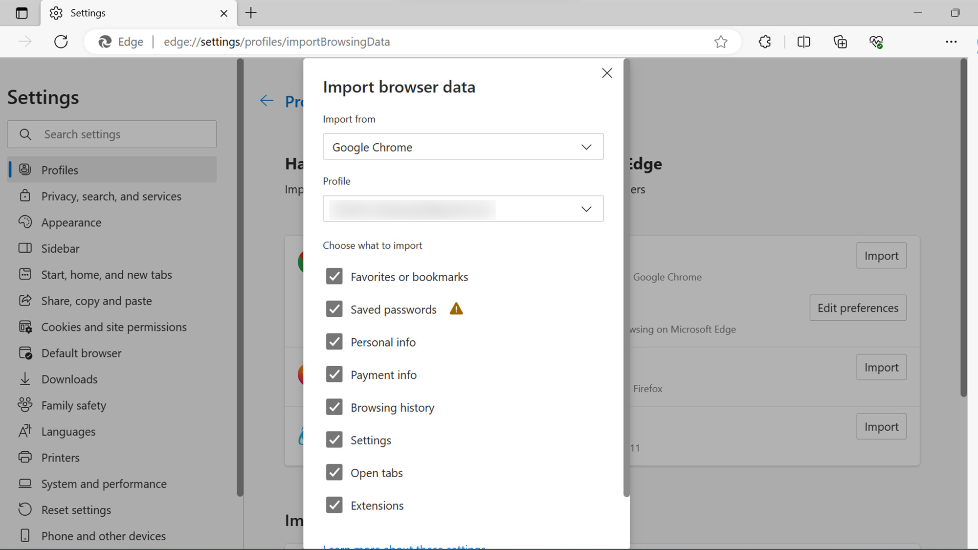Click the Downloads arrow icon
The image size is (978, 550).
click(25, 379)
